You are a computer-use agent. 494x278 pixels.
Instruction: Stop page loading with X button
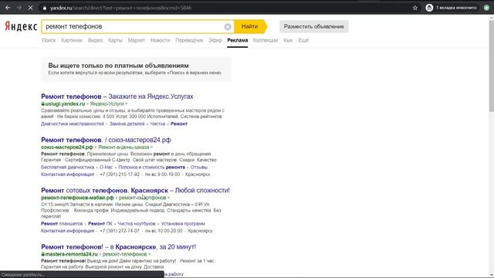point(30,8)
